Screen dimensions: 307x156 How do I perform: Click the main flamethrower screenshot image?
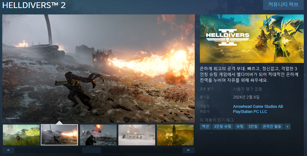[x=98, y=68]
